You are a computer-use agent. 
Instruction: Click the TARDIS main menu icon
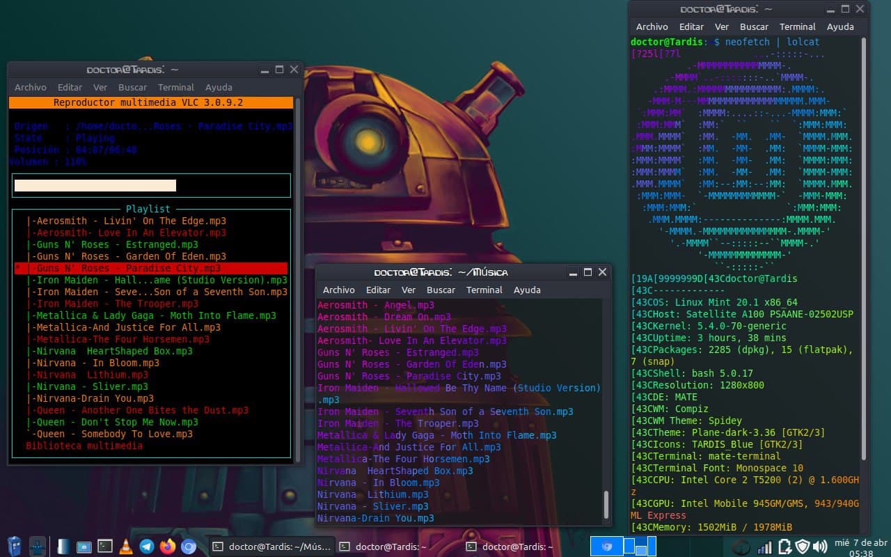click(x=14, y=547)
